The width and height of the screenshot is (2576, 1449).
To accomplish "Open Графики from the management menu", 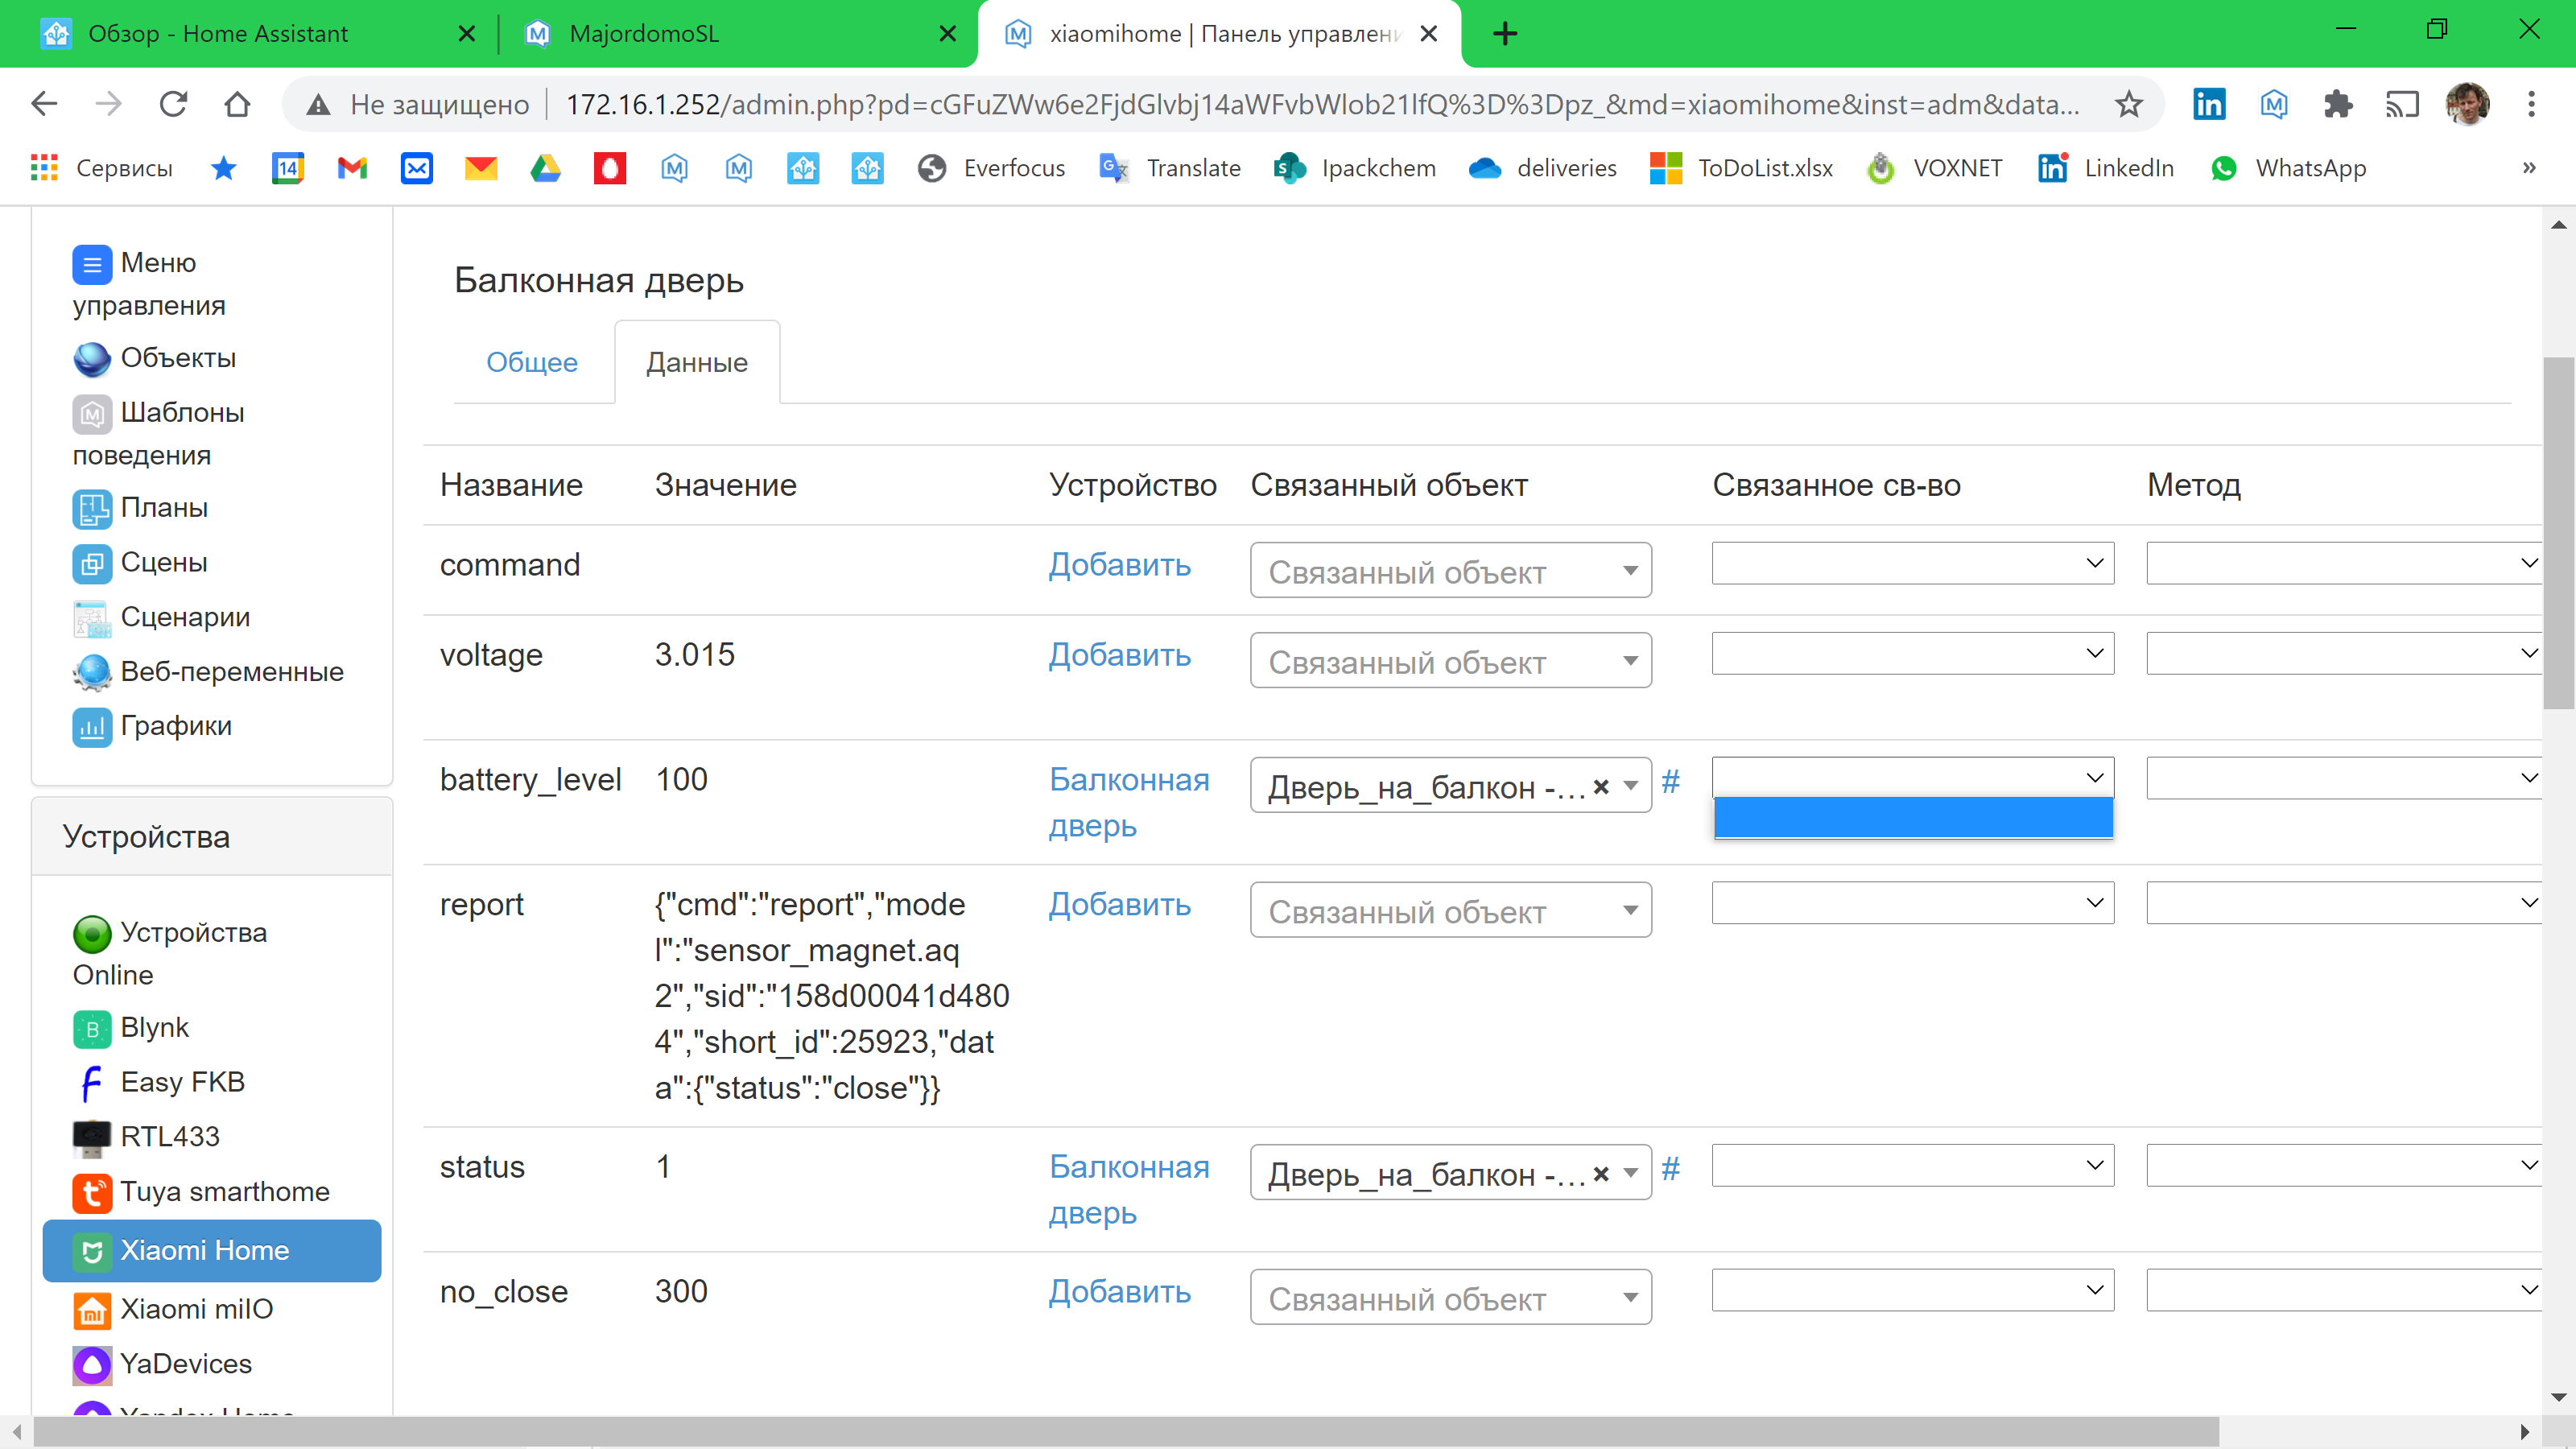I will pos(176,725).
